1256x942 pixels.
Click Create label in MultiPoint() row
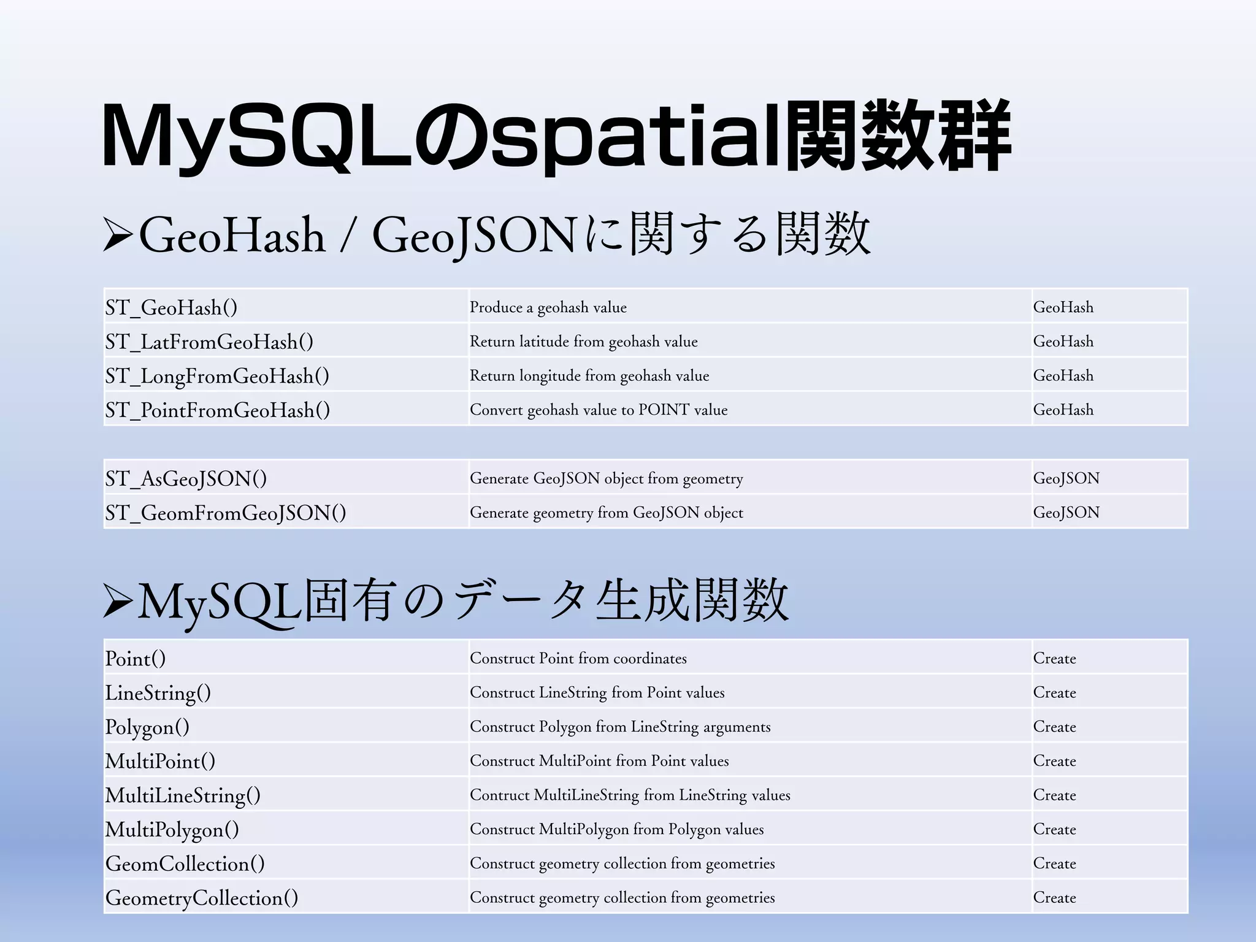1055,761
